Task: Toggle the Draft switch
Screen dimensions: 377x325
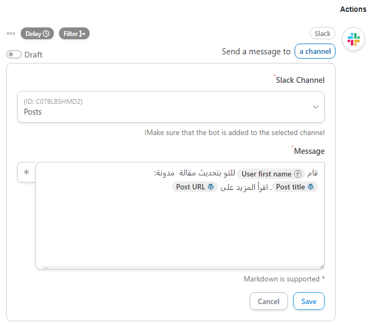Action: (14, 54)
